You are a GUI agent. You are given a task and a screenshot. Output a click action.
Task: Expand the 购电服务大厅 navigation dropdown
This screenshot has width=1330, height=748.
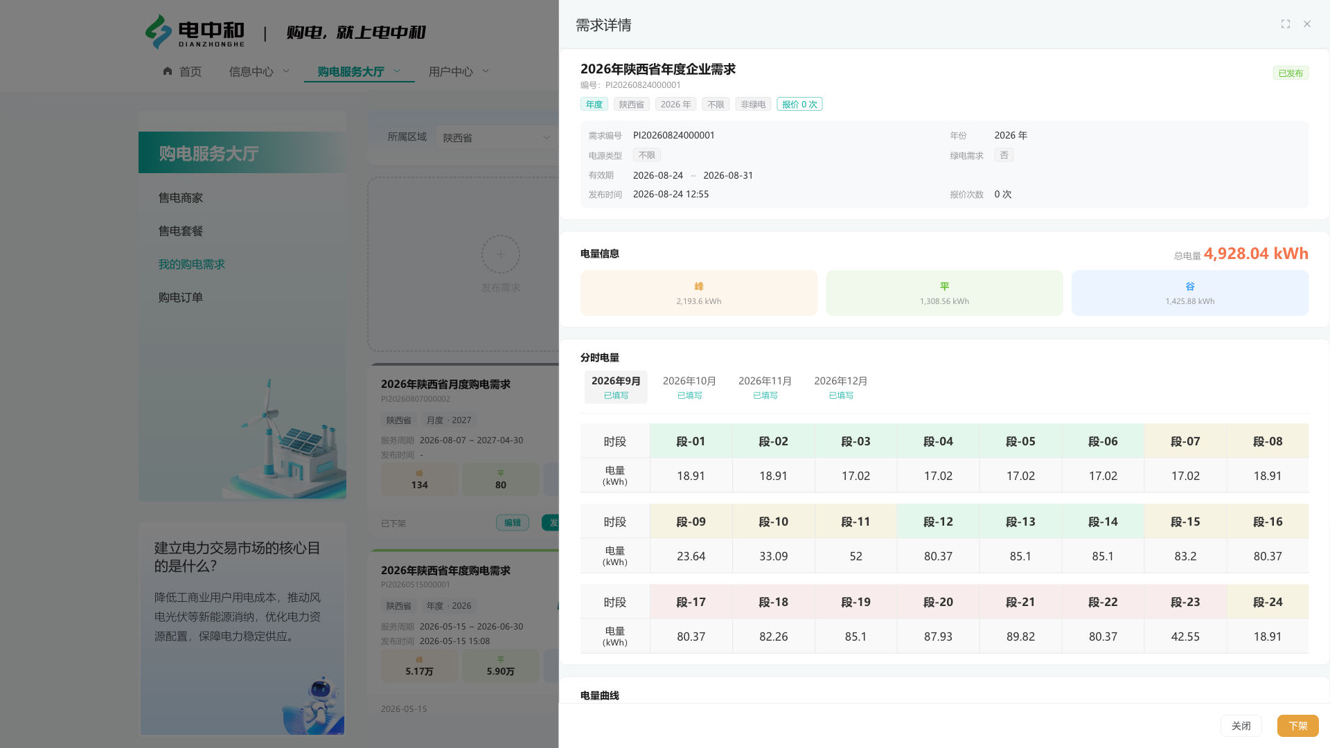pos(359,71)
